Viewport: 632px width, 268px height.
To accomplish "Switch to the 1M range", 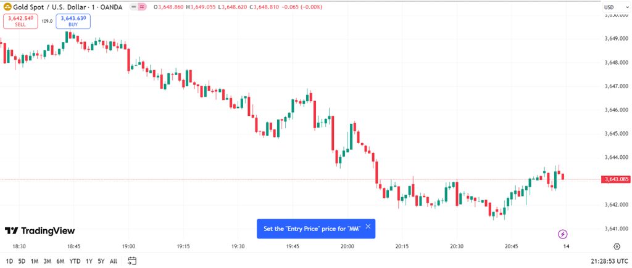I will [x=35, y=261].
